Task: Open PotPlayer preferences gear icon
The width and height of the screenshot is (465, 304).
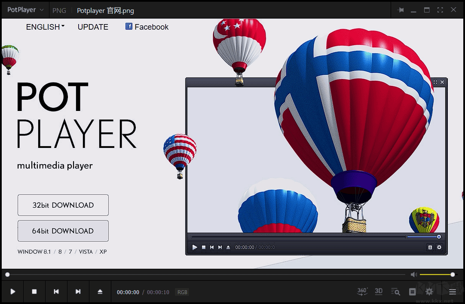Action: tap(429, 292)
